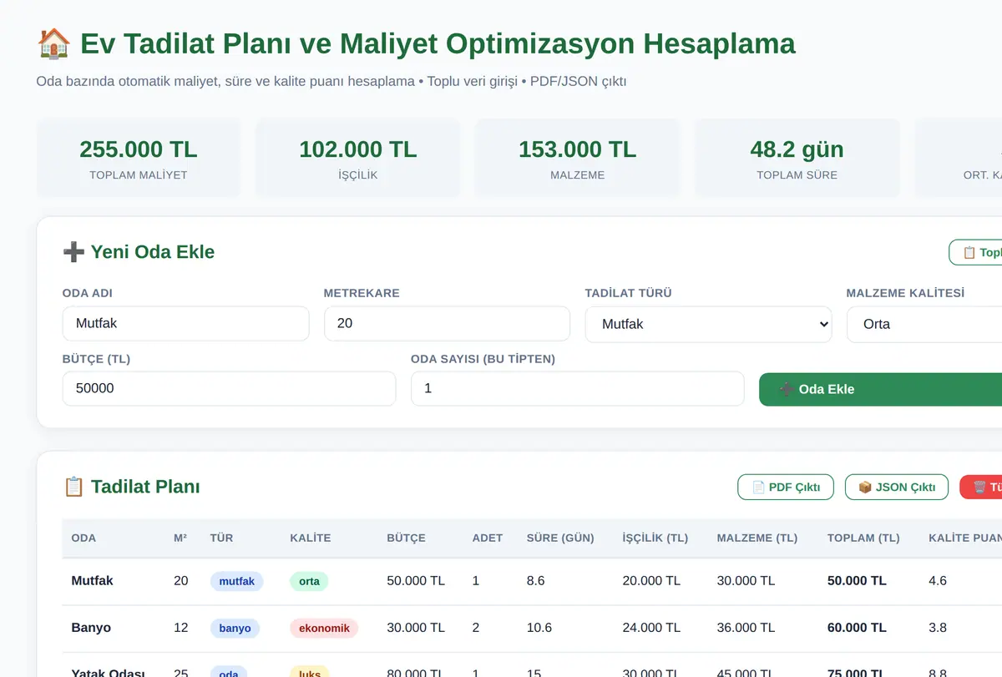
Task: Click the ODA column header
Action: click(x=83, y=538)
